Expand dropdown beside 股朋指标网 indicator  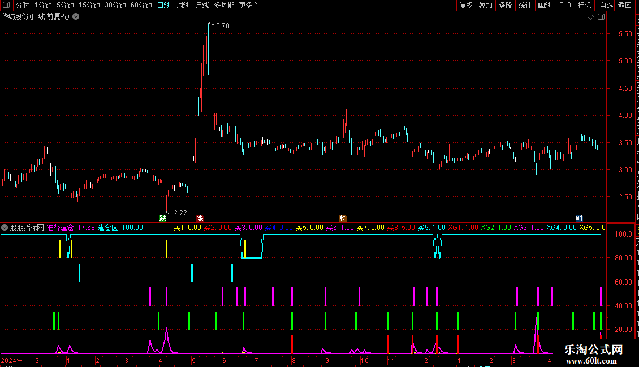[5, 228]
